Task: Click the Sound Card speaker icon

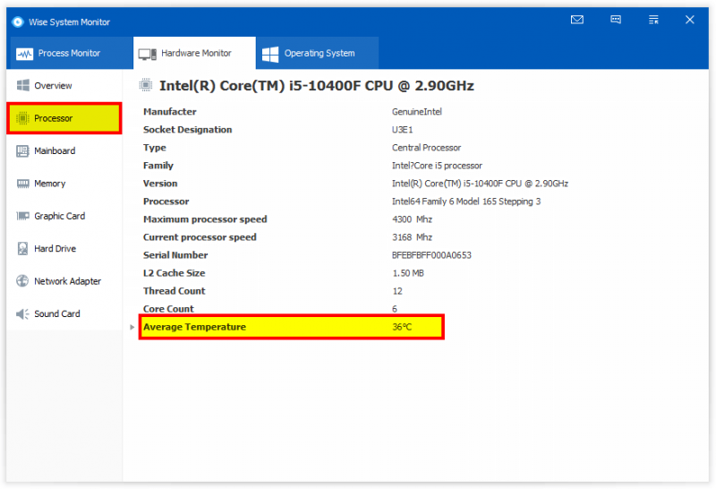Action: tap(22, 314)
